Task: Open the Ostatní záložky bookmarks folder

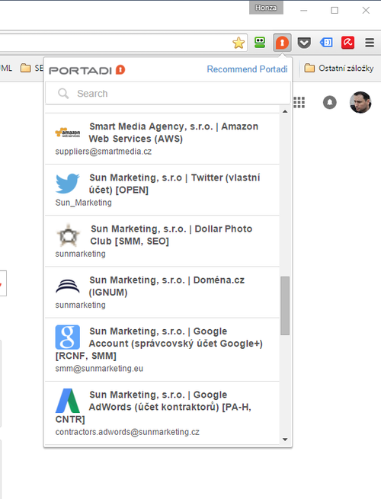Action: tap(339, 68)
